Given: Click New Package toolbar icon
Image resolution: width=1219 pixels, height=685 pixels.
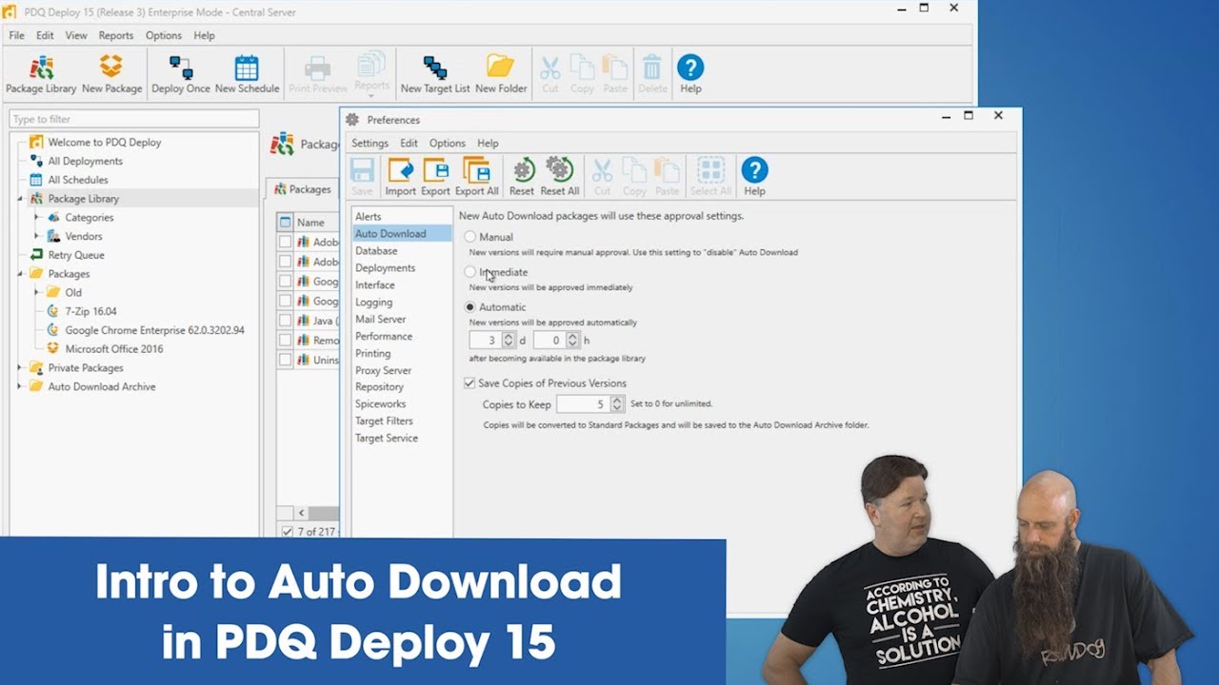Looking at the screenshot, I should click(x=111, y=74).
